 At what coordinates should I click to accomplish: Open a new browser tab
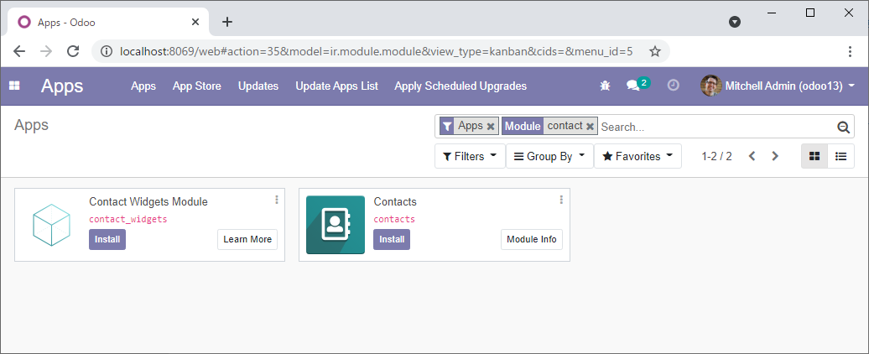227,22
